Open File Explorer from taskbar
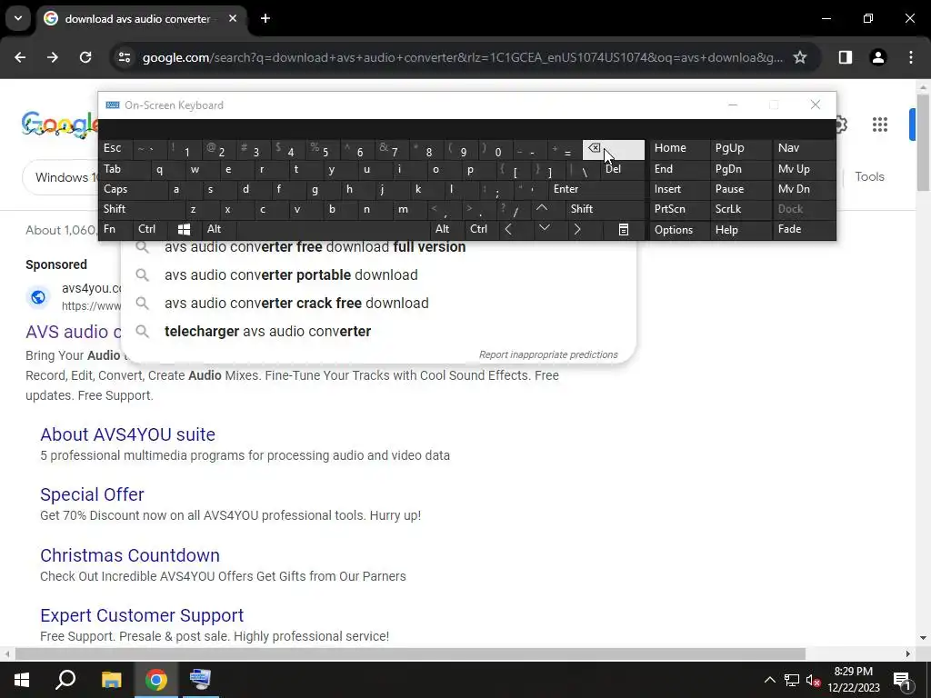931x698 pixels. tap(111, 680)
